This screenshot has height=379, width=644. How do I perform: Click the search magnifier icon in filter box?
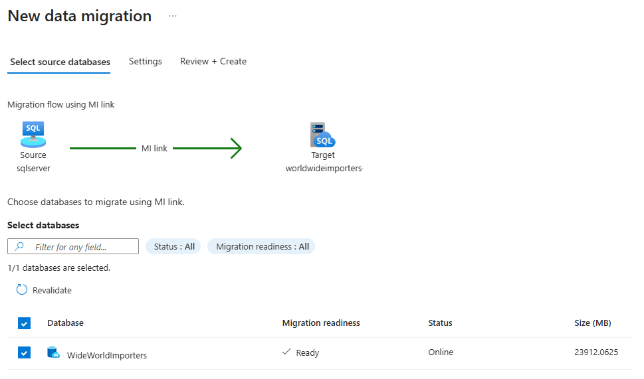19,247
